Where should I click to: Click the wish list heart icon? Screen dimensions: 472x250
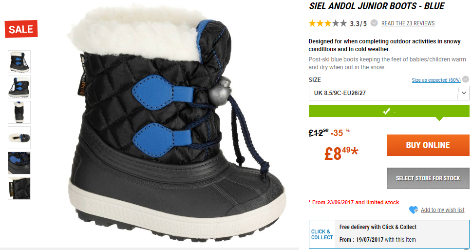(x=413, y=210)
